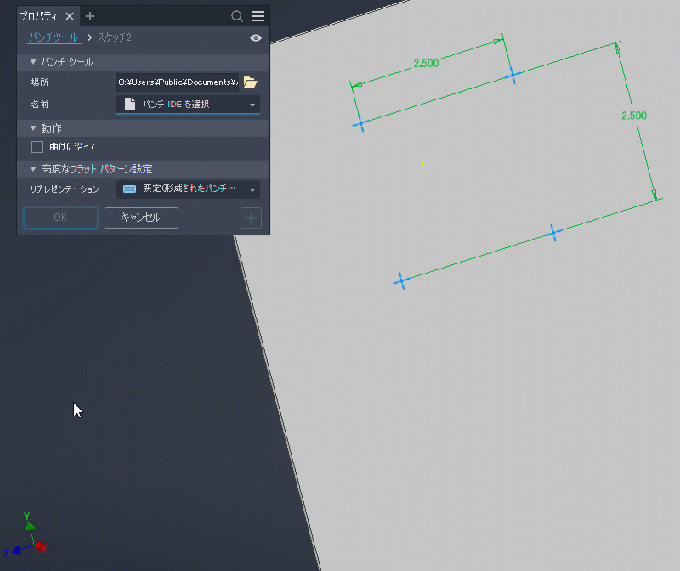Open the panel hamburger menu
This screenshot has width=680, height=571.
click(x=258, y=16)
